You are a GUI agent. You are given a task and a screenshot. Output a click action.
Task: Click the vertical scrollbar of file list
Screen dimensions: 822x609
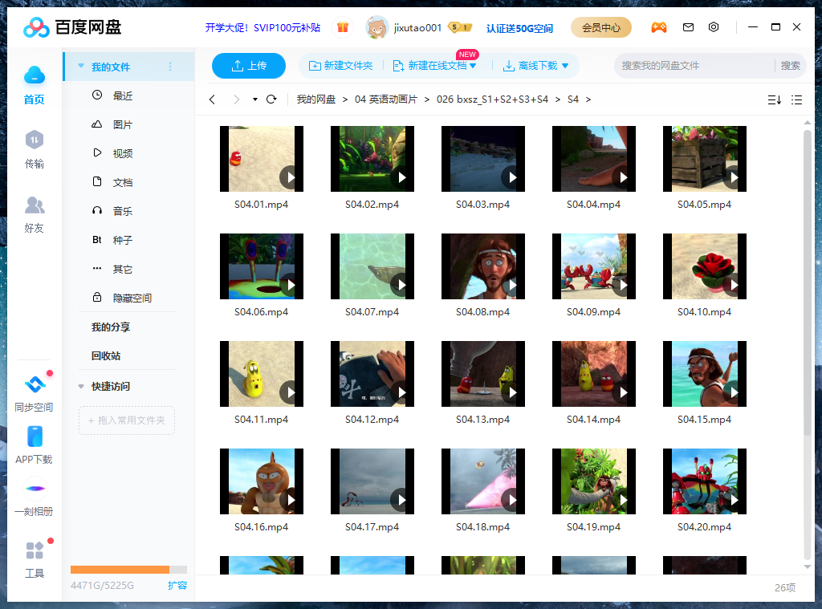pyautogui.click(x=808, y=283)
